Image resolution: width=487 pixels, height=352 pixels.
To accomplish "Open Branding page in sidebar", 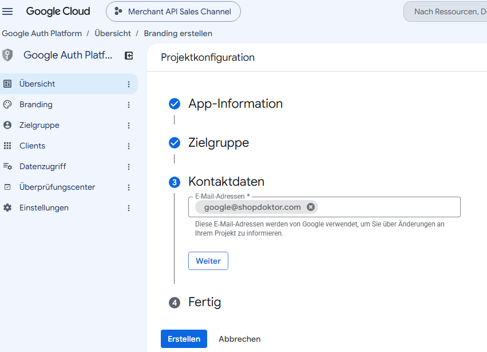I will [69, 104].
